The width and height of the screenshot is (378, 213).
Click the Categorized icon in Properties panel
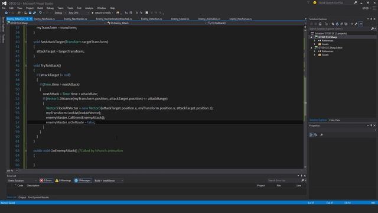tap(311, 135)
